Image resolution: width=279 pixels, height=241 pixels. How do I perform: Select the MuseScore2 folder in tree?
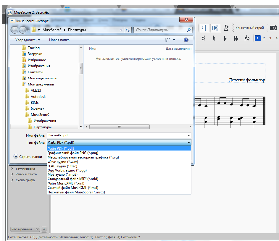[40, 115]
